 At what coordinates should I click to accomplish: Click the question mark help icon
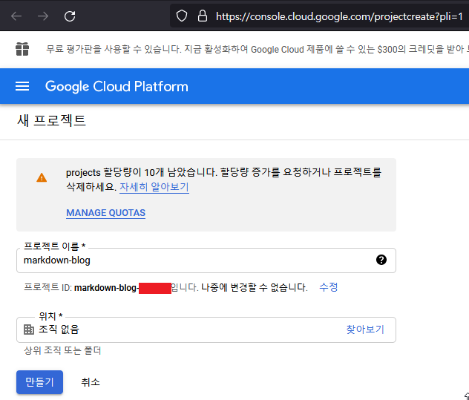point(381,260)
